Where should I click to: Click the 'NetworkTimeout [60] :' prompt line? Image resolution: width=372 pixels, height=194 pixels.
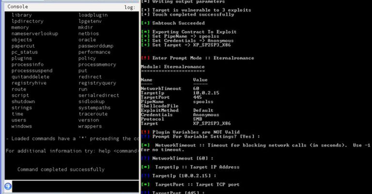[177, 158]
